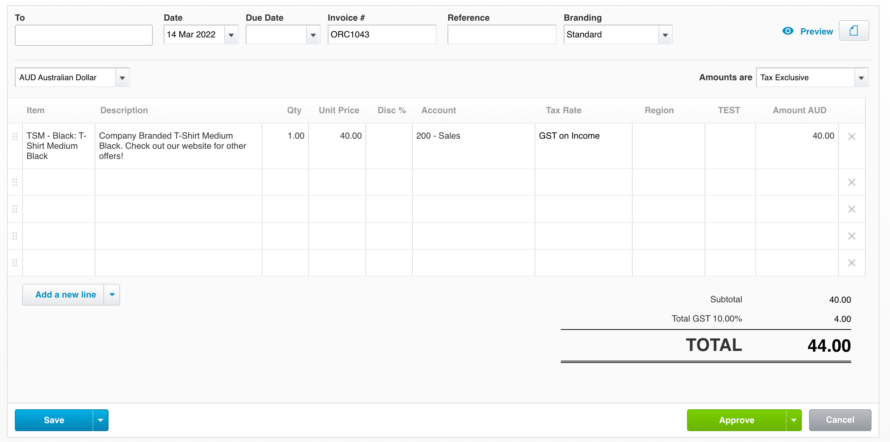Open the Save button options arrow

(x=101, y=420)
